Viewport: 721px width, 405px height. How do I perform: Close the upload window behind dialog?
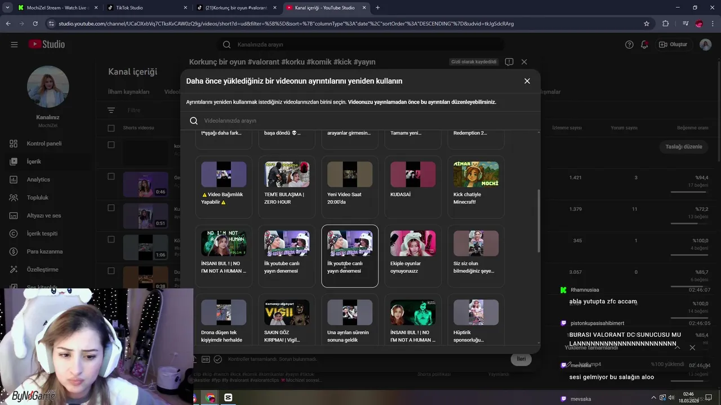524,62
